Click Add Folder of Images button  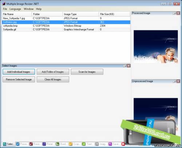click(x=53, y=72)
